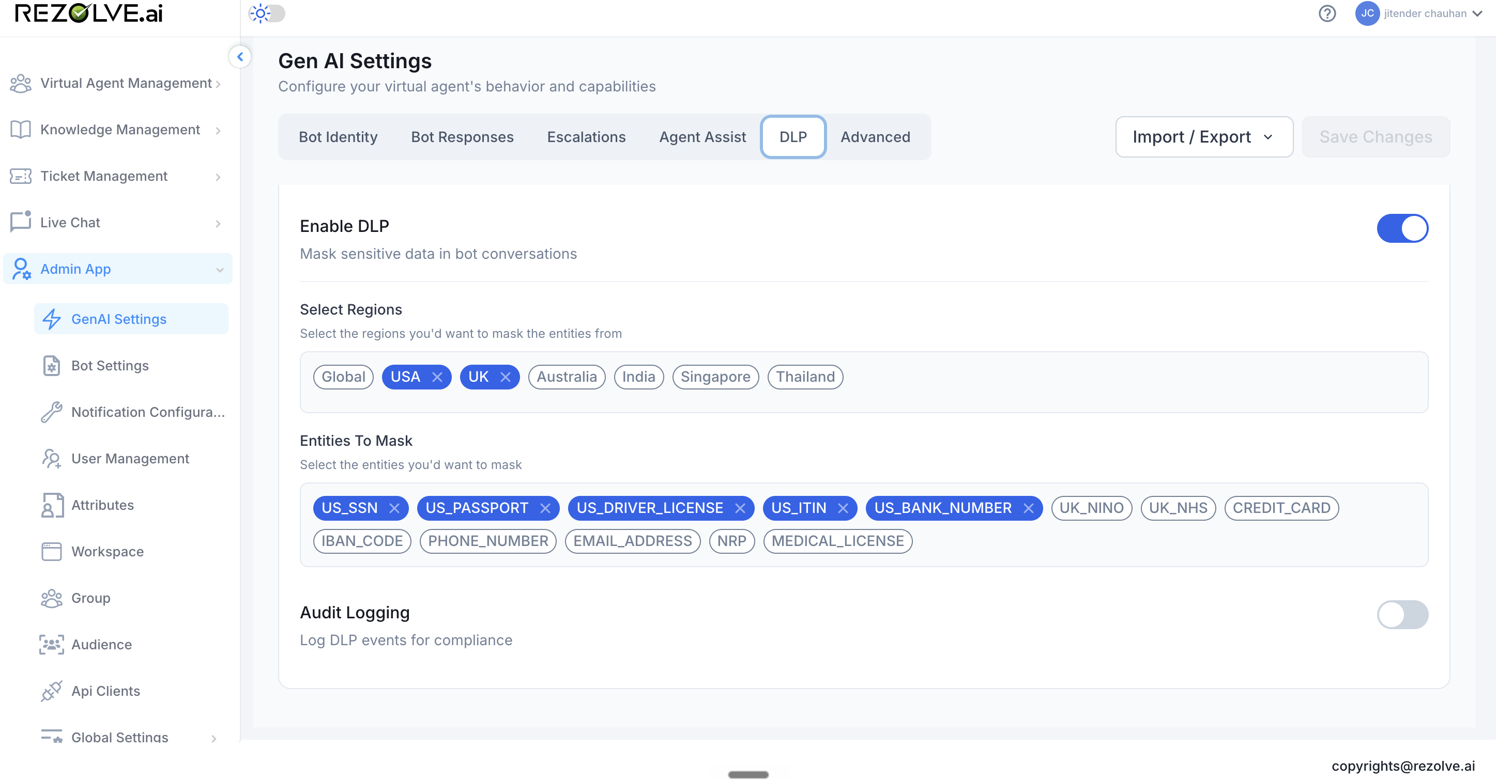Viewport: 1497px width, 780px height.
Task: Click the Attributes contact icon
Action: 52,505
